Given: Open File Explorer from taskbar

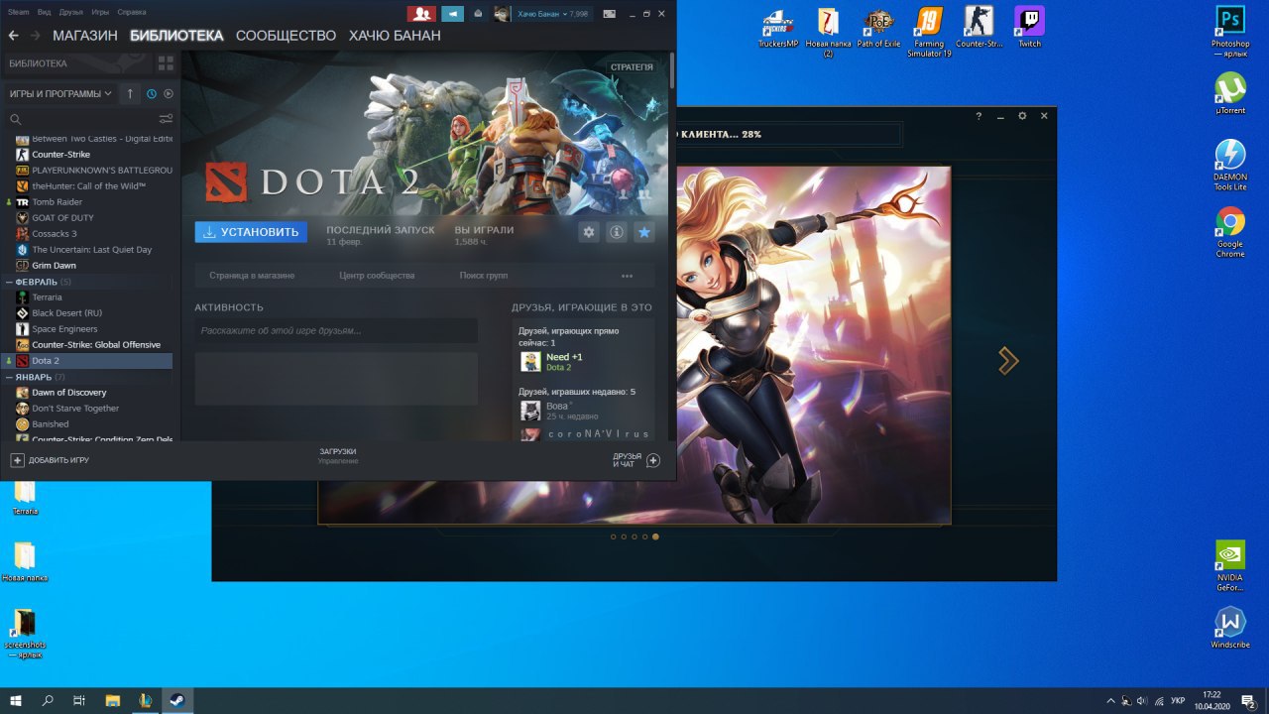Looking at the screenshot, I should click(112, 700).
